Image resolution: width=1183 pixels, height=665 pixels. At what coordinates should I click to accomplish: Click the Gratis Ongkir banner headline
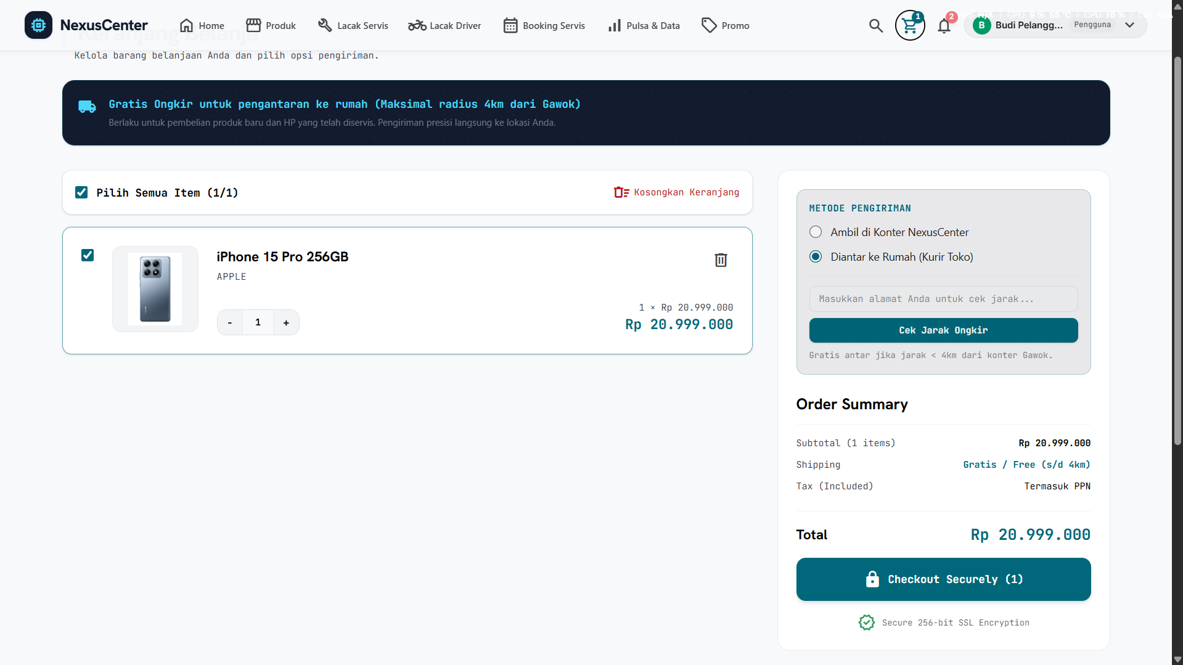[345, 104]
